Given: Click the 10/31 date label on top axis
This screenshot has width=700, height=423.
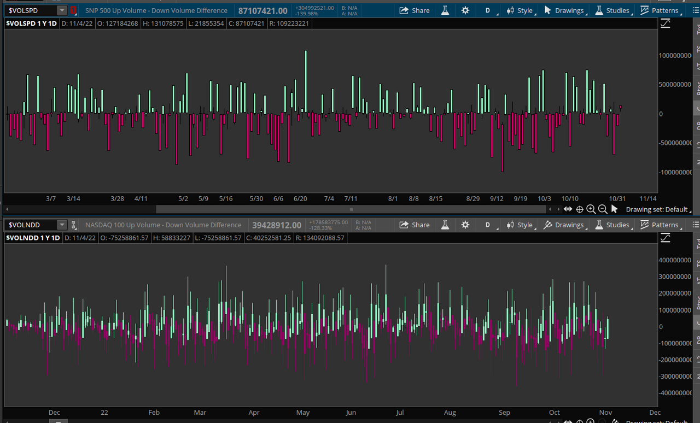Looking at the screenshot, I should (617, 198).
